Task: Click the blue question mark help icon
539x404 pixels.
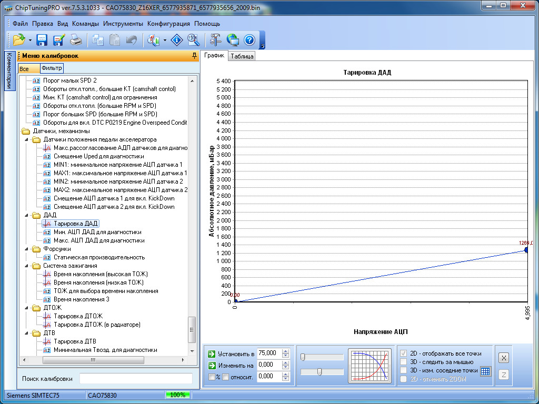Action: (x=249, y=40)
